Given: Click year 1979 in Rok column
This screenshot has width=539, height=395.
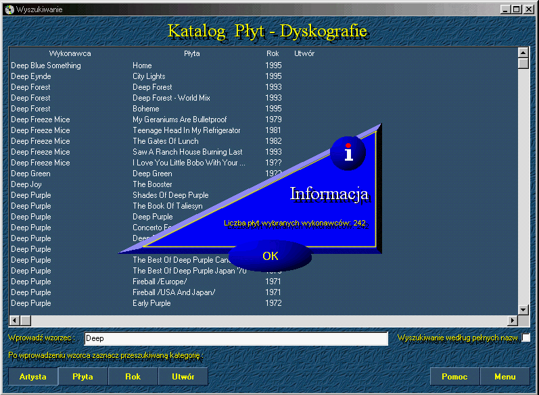Looking at the screenshot, I should (273, 120).
